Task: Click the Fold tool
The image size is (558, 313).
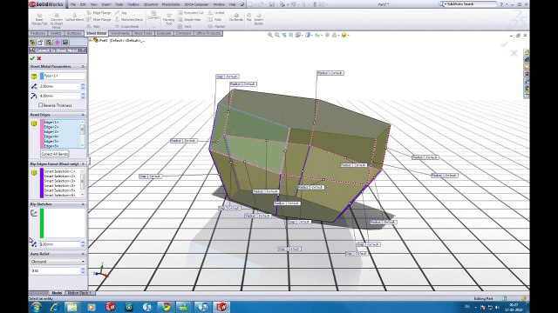Action: tap(215, 19)
